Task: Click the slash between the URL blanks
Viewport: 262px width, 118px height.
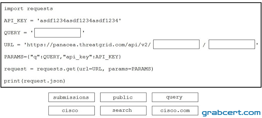Action: 204,45
